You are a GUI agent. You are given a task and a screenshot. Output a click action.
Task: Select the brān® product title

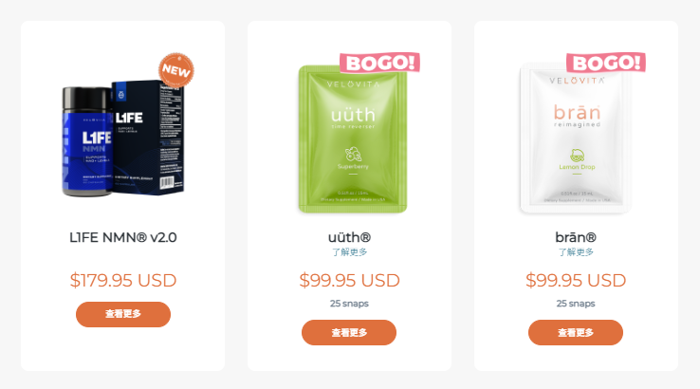(x=576, y=237)
